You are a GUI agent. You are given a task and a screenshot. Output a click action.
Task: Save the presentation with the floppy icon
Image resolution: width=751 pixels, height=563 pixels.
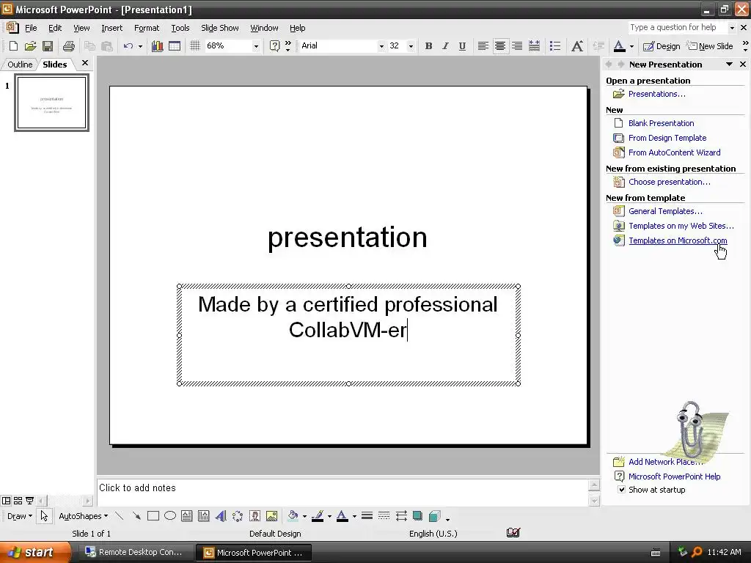click(x=48, y=46)
